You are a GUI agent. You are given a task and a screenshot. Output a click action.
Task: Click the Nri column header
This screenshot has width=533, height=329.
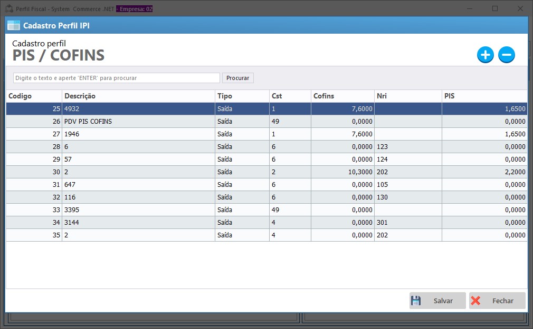pos(407,96)
